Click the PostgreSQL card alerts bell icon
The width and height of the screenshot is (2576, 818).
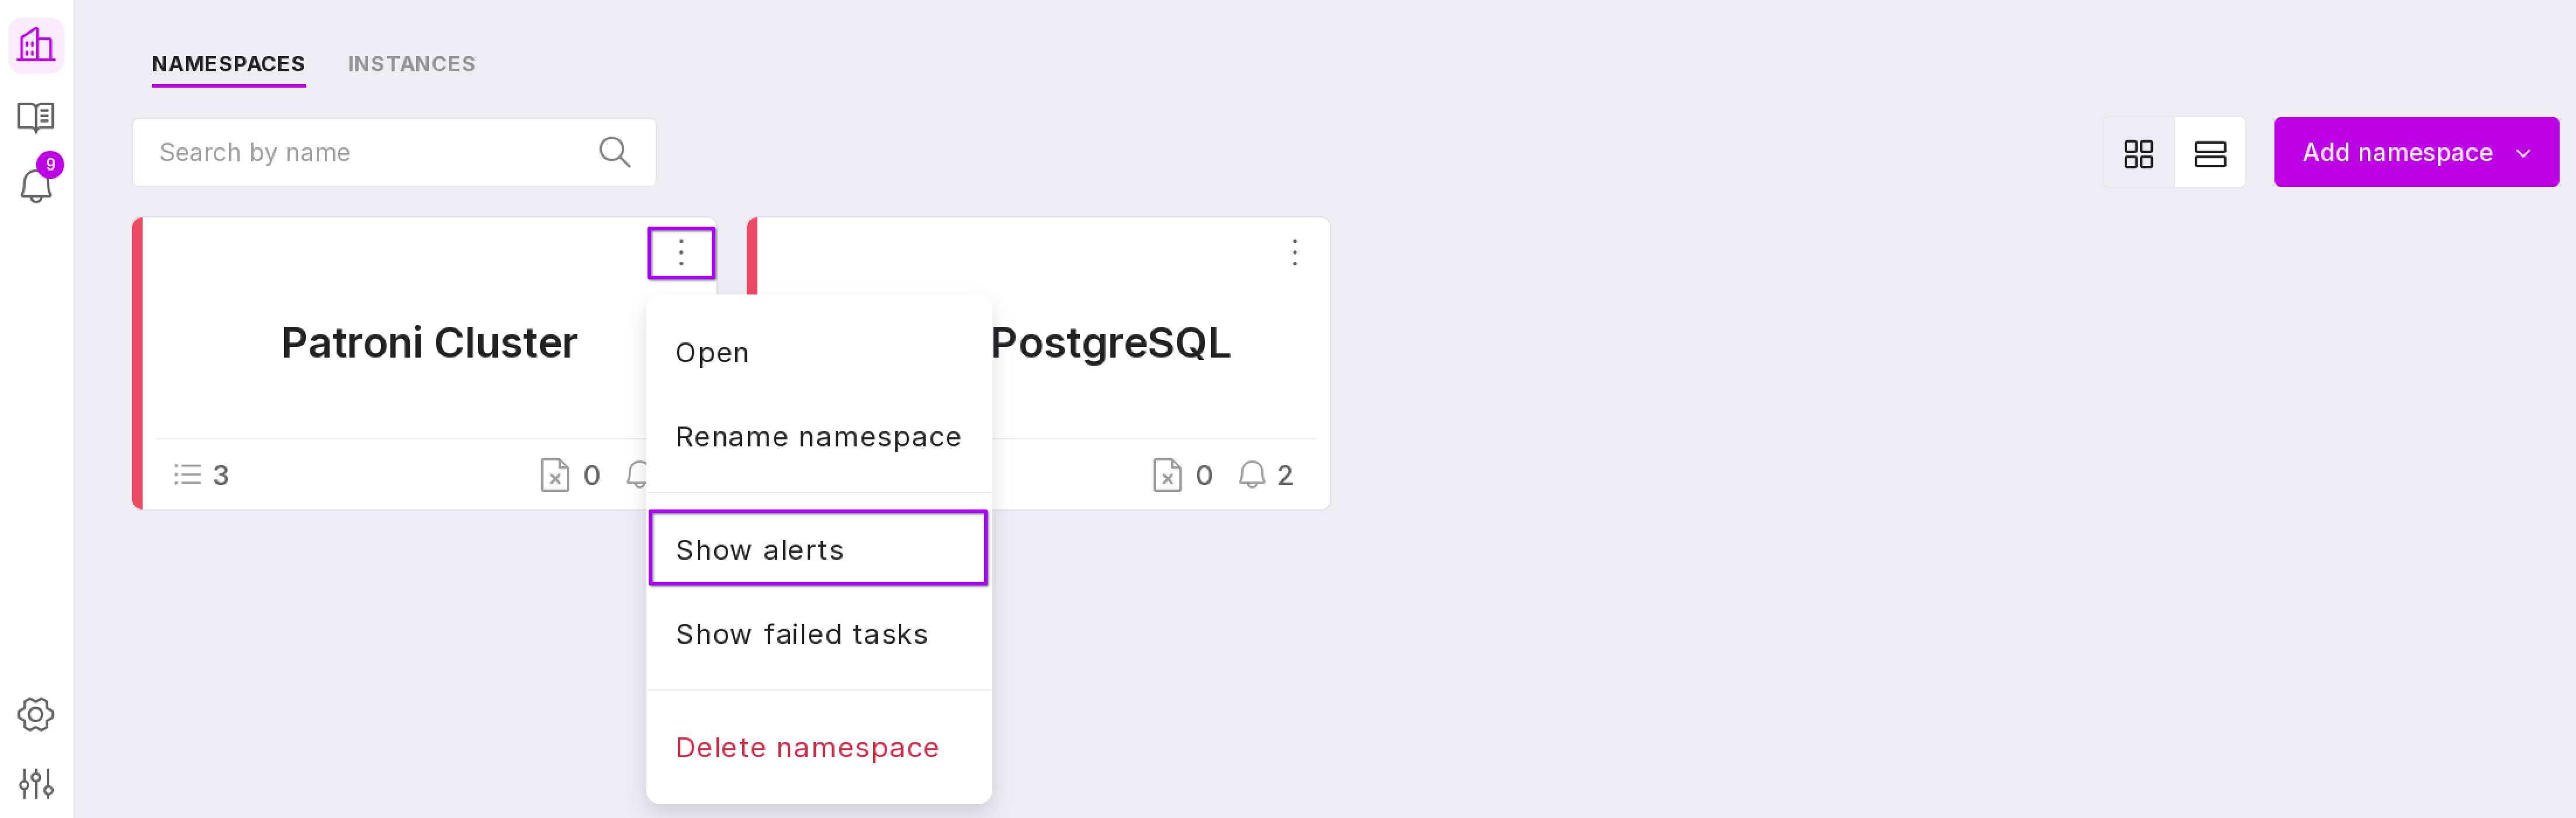(1251, 474)
